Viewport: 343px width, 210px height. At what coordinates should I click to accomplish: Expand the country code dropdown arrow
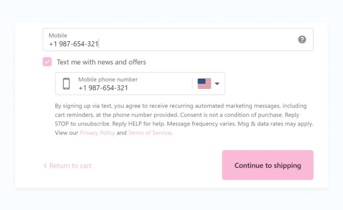[x=217, y=84]
